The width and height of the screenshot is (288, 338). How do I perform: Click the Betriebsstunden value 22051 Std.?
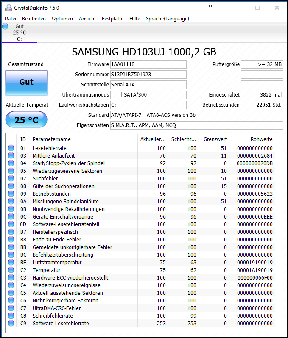point(262,105)
